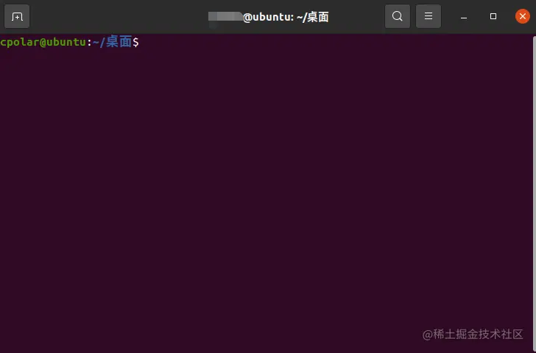Viewport: 536px width, 353px height.
Task: Minimize the terminal window
Action: [464, 16]
